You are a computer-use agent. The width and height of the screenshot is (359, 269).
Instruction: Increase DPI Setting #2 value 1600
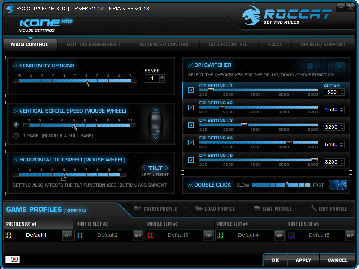pos(342,108)
